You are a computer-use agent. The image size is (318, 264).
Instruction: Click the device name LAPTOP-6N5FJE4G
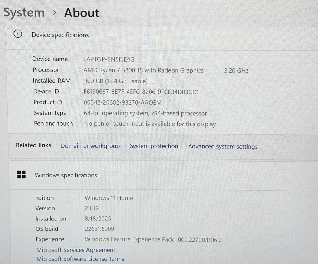[109, 59]
